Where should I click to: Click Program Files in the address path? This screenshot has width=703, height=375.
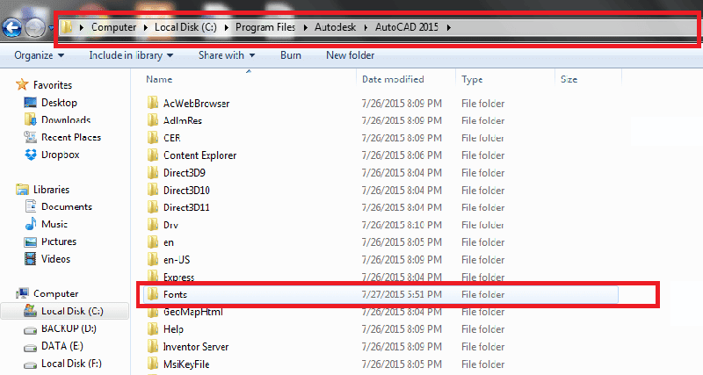click(x=267, y=27)
